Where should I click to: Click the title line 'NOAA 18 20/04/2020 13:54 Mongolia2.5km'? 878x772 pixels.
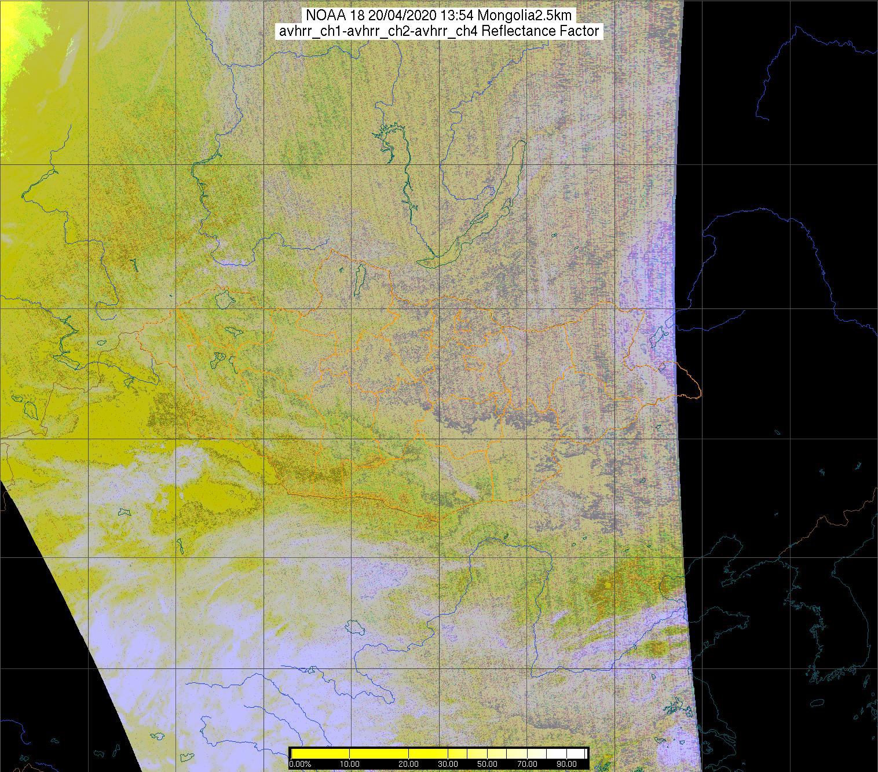coord(439,14)
